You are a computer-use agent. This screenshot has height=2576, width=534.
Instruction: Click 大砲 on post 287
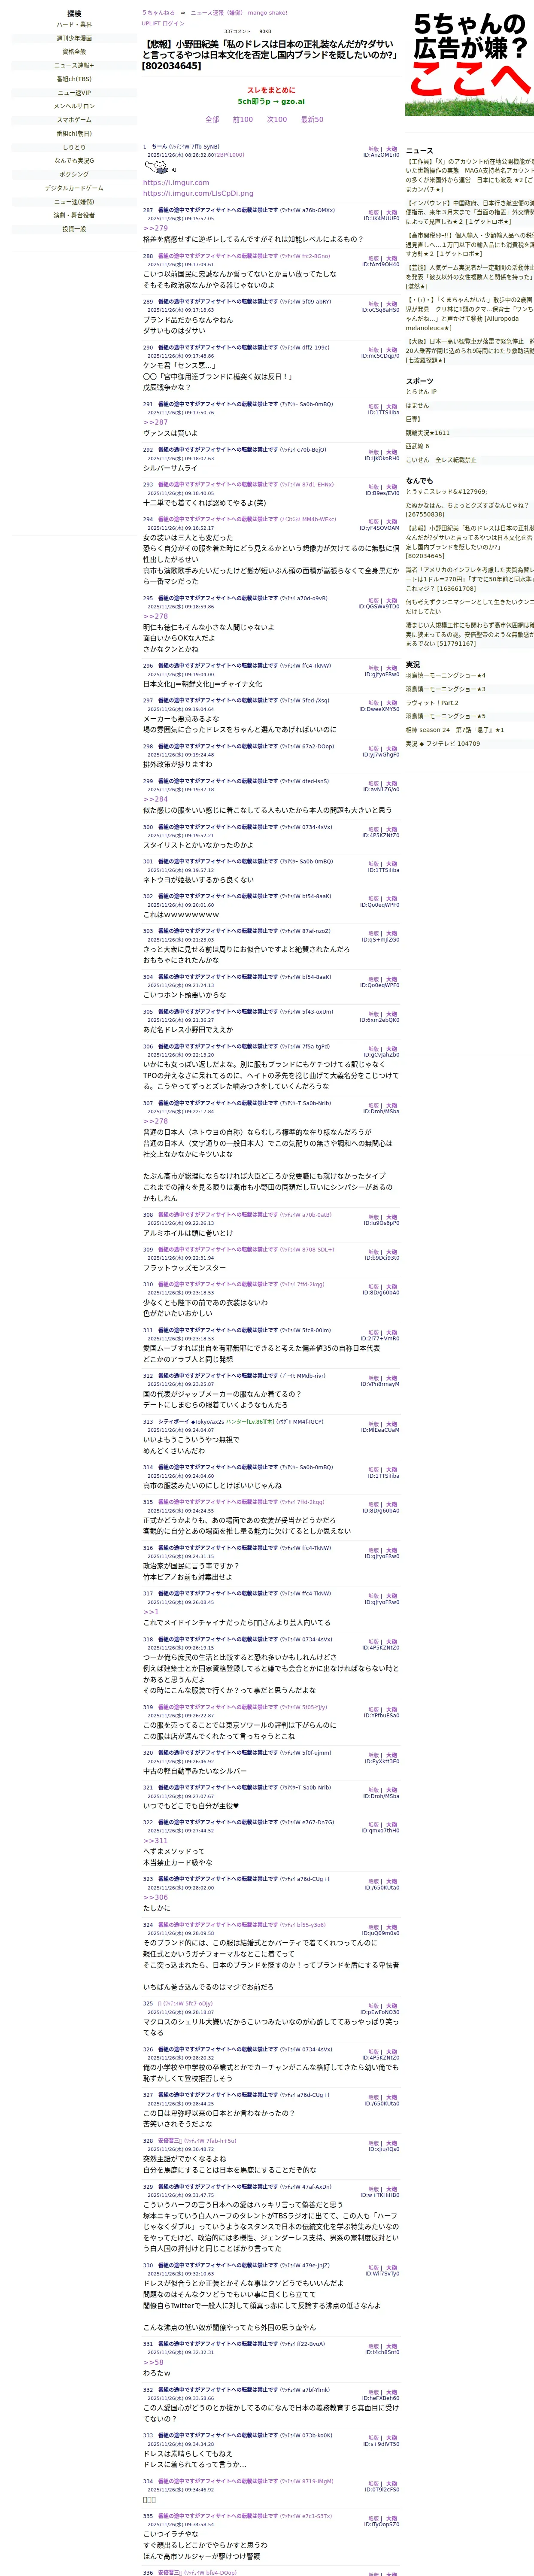click(392, 212)
